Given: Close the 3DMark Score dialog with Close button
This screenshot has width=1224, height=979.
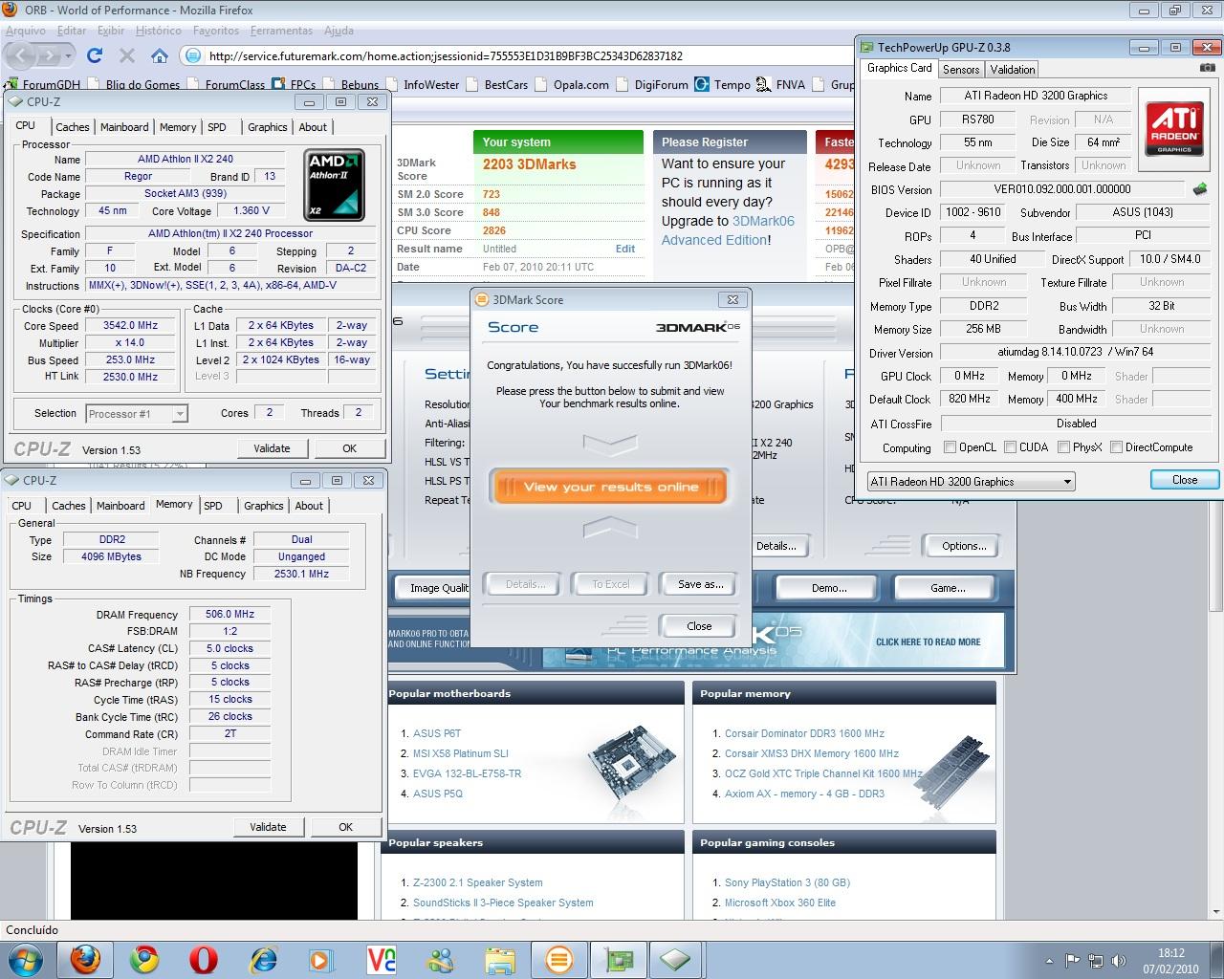Looking at the screenshot, I should (699, 626).
